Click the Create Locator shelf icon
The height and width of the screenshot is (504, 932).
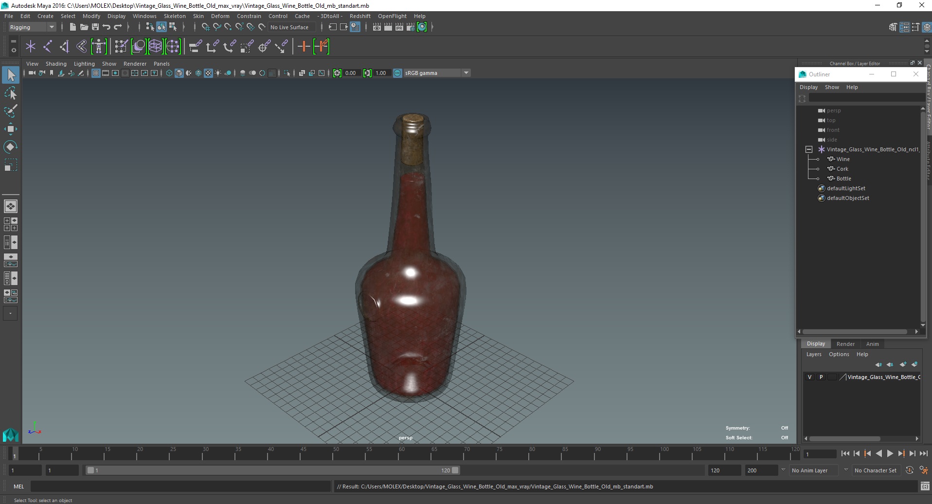pos(31,47)
